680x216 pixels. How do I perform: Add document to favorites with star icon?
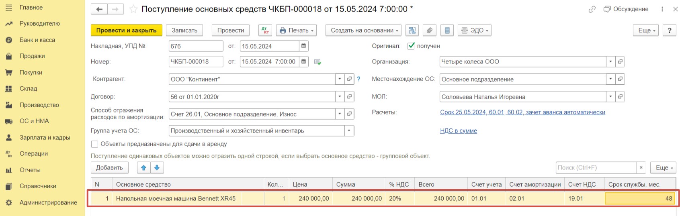[x=133, y=9]
